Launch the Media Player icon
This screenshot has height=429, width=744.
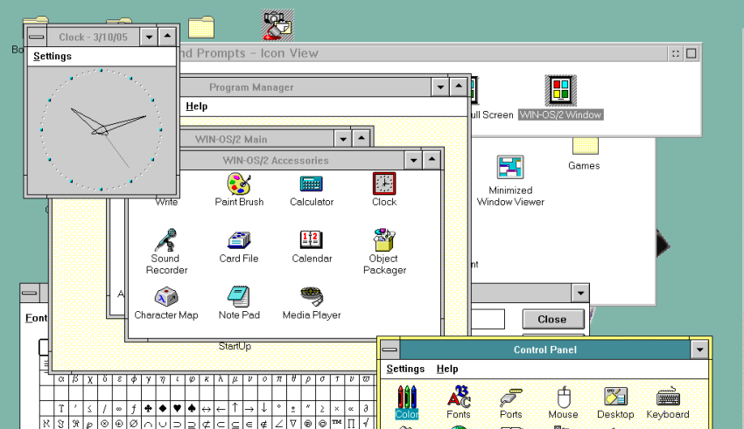coord(312,296)
